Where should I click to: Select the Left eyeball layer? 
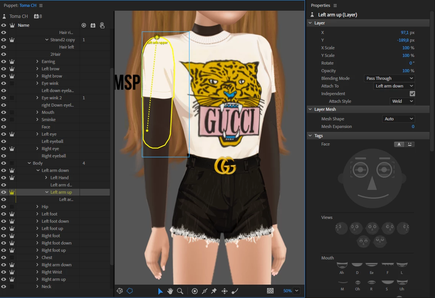coord(52,141)
